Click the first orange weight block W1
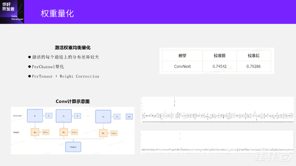The height and width of the screenshot is (166, 296). point(35,132)
